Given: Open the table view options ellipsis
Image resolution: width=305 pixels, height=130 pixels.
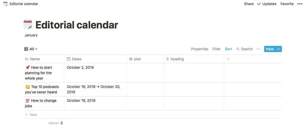Looking at the screenshot, I should point(258,49).
